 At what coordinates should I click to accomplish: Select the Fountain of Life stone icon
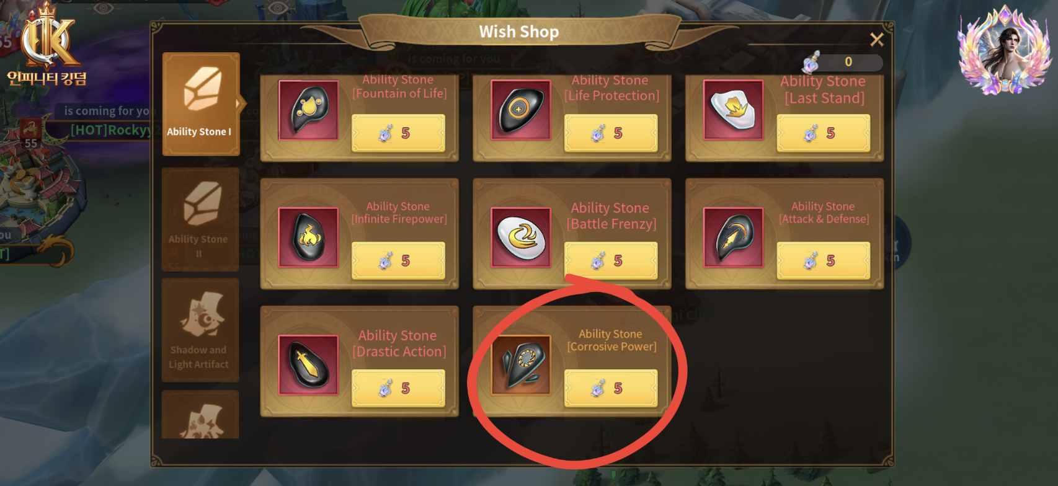(x=308, y=110)
